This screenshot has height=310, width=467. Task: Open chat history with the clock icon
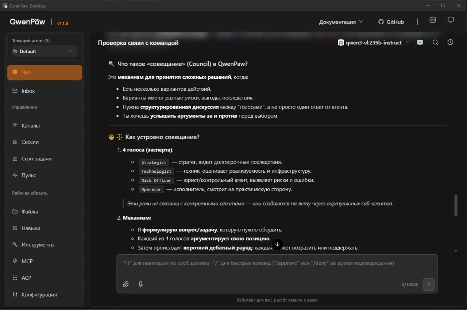pyautogui.click(x=450, y=43)
